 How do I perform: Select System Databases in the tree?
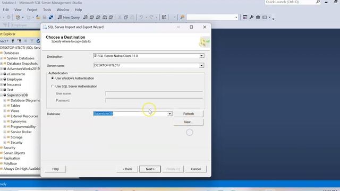21,58
